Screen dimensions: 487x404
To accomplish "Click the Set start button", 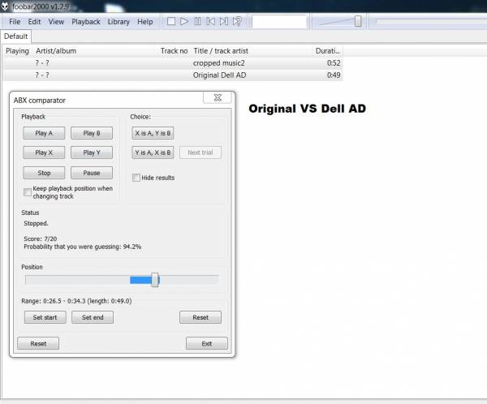I will tap(45, 317).
